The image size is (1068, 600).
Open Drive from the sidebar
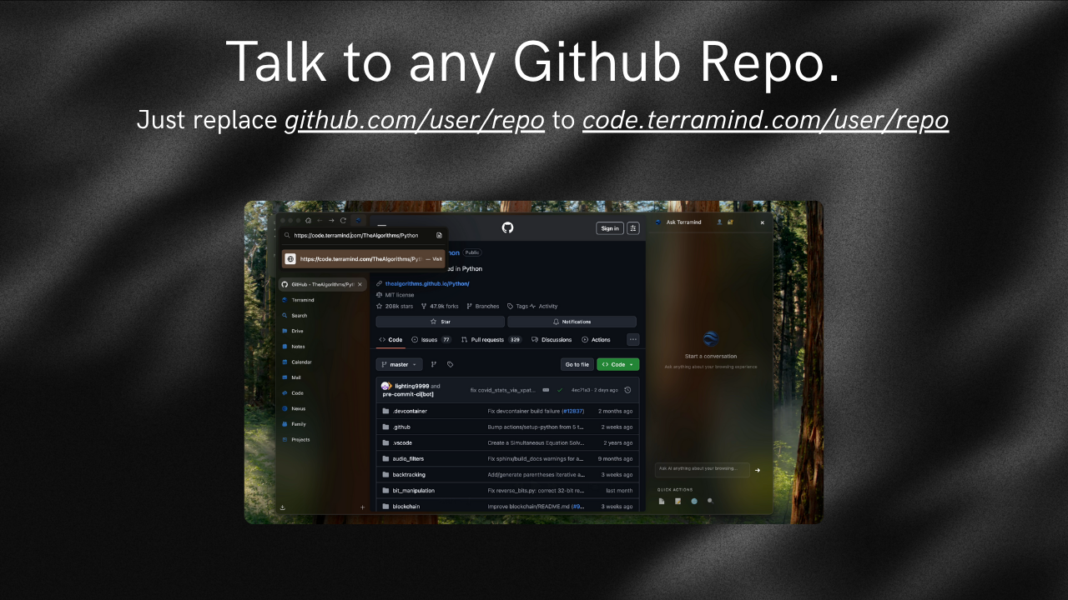296,331
